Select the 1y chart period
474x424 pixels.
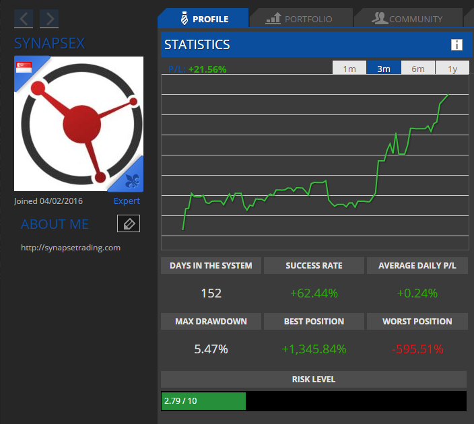452,69
